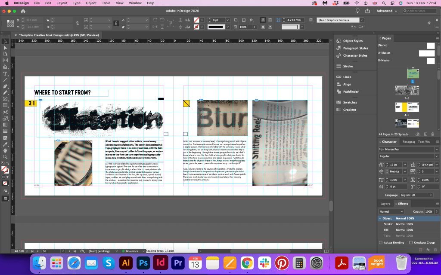
Task: Pick the Hand tool
Action: pyautogui.click(x=5, y=150)
